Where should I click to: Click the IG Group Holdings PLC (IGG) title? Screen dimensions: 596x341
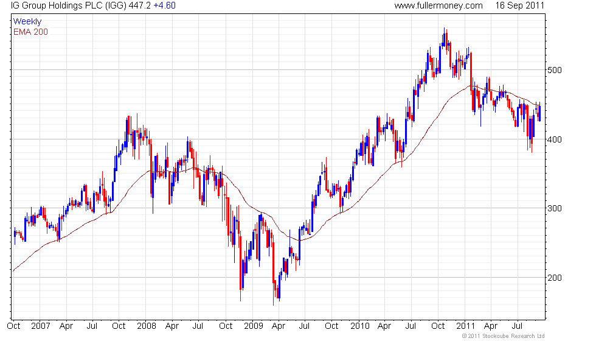tap(69, 5)
